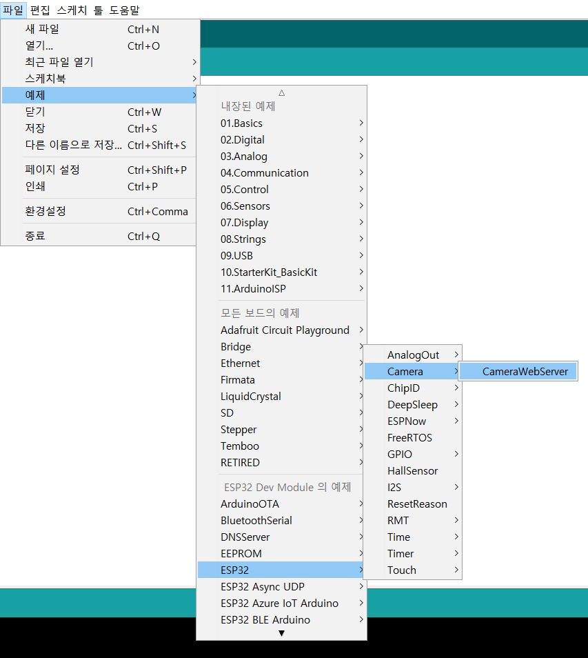Expand 07.Display examples
This screenshot has height=658, width=588.
[281, 222]
